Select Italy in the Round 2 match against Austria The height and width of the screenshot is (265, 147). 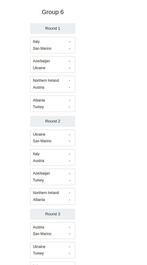tap(36, 154)
